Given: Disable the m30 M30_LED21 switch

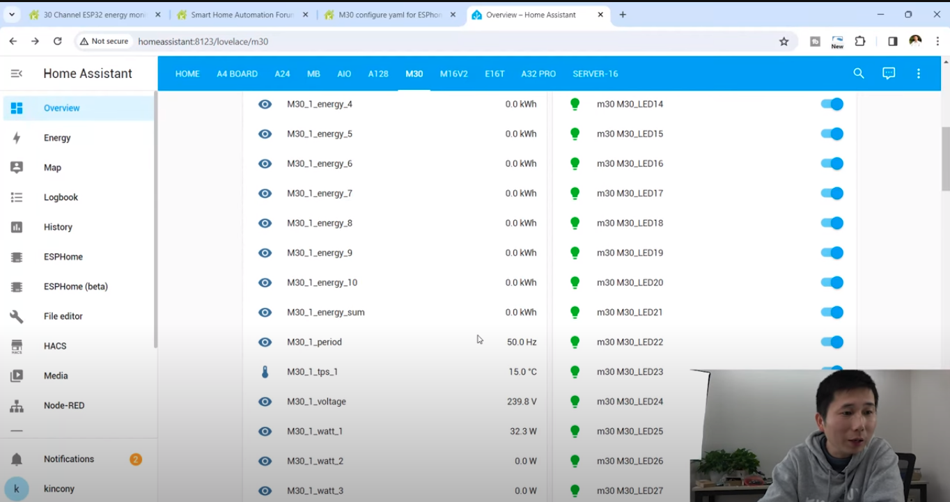Looking at the screenshot, I should tap(832, 312).
